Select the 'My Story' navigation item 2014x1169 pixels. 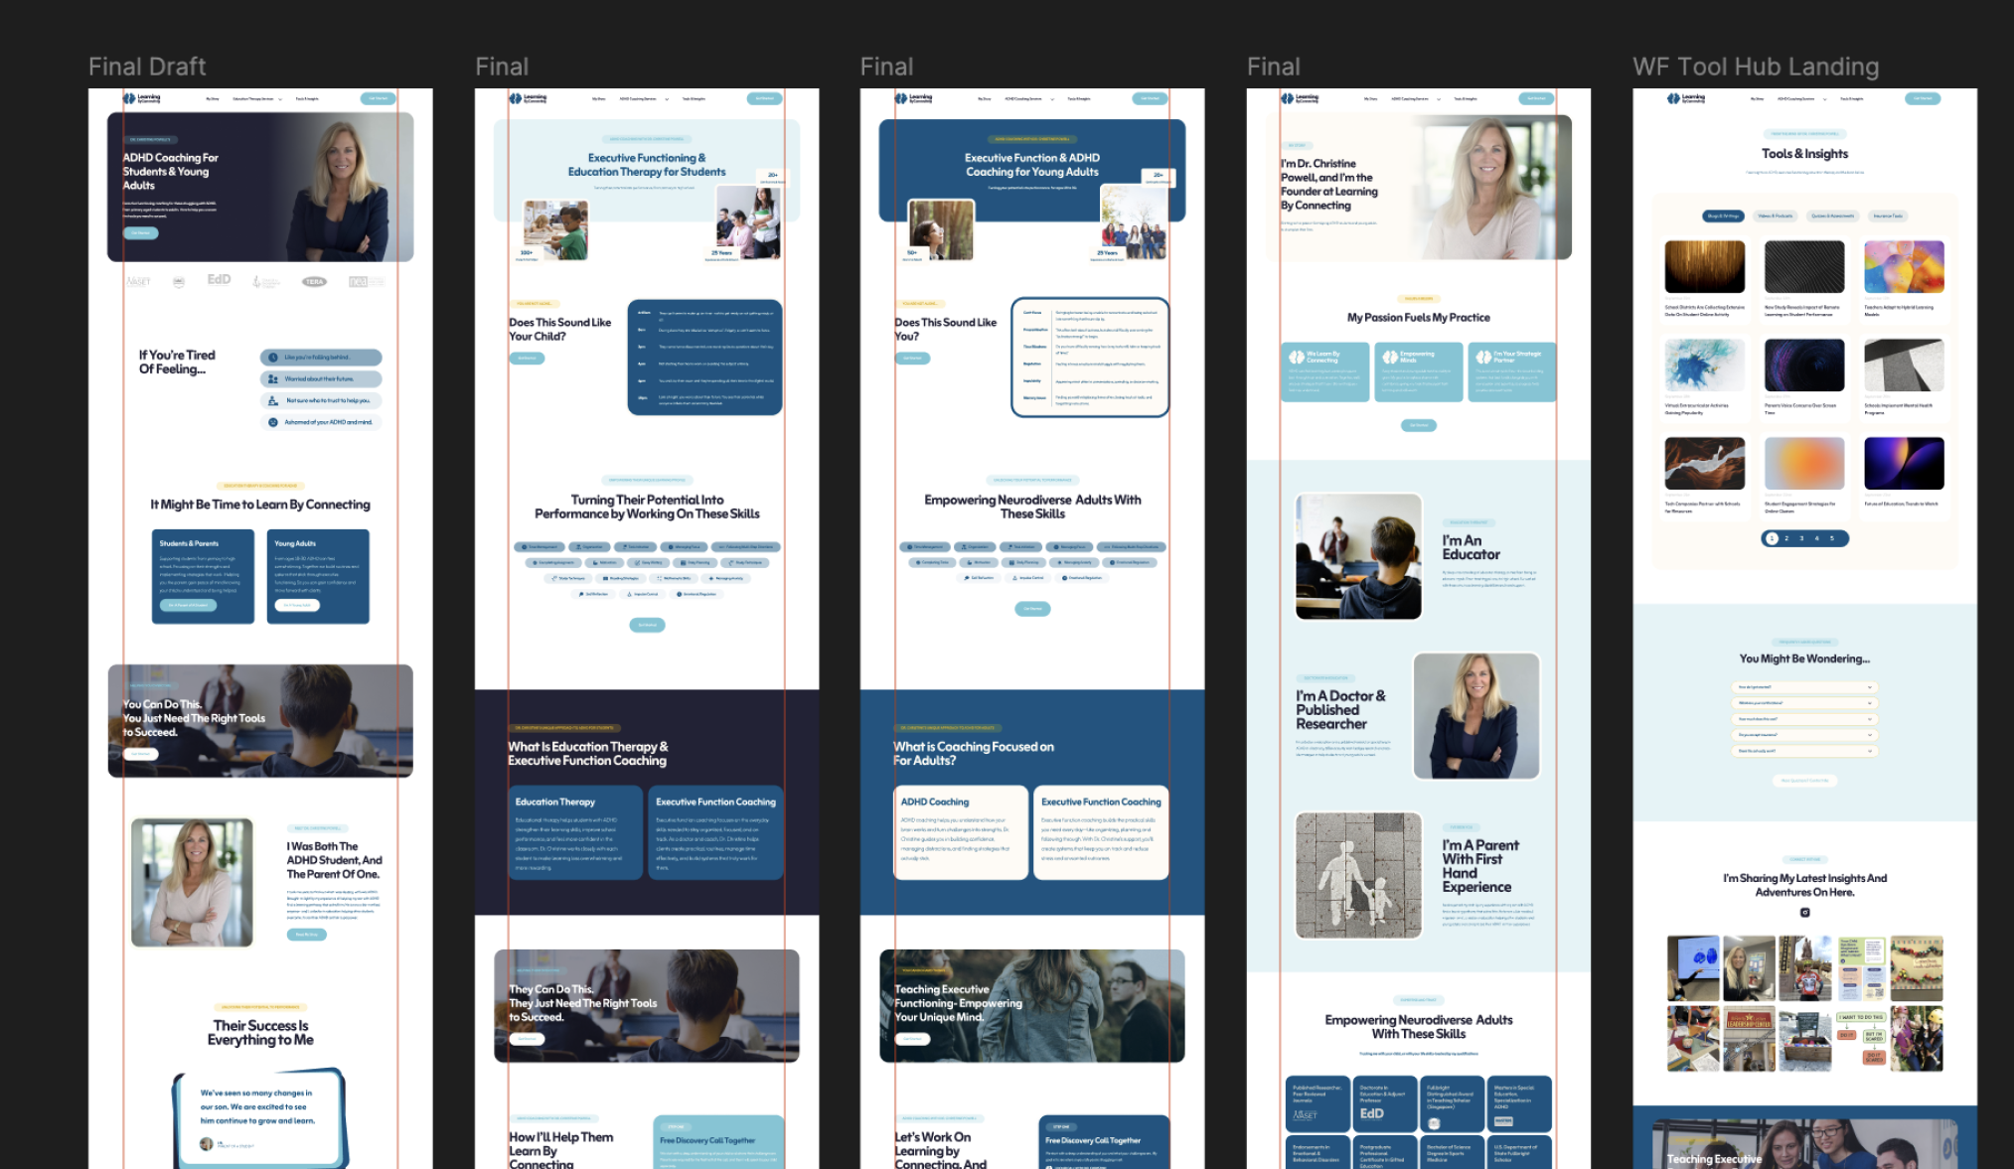click(x=213, y=98)
